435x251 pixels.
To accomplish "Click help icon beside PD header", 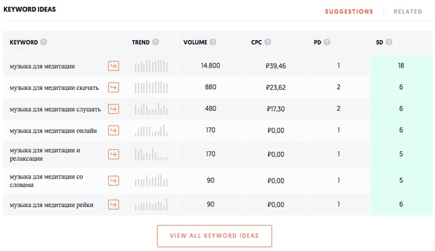I will click(x=327, y=42).
